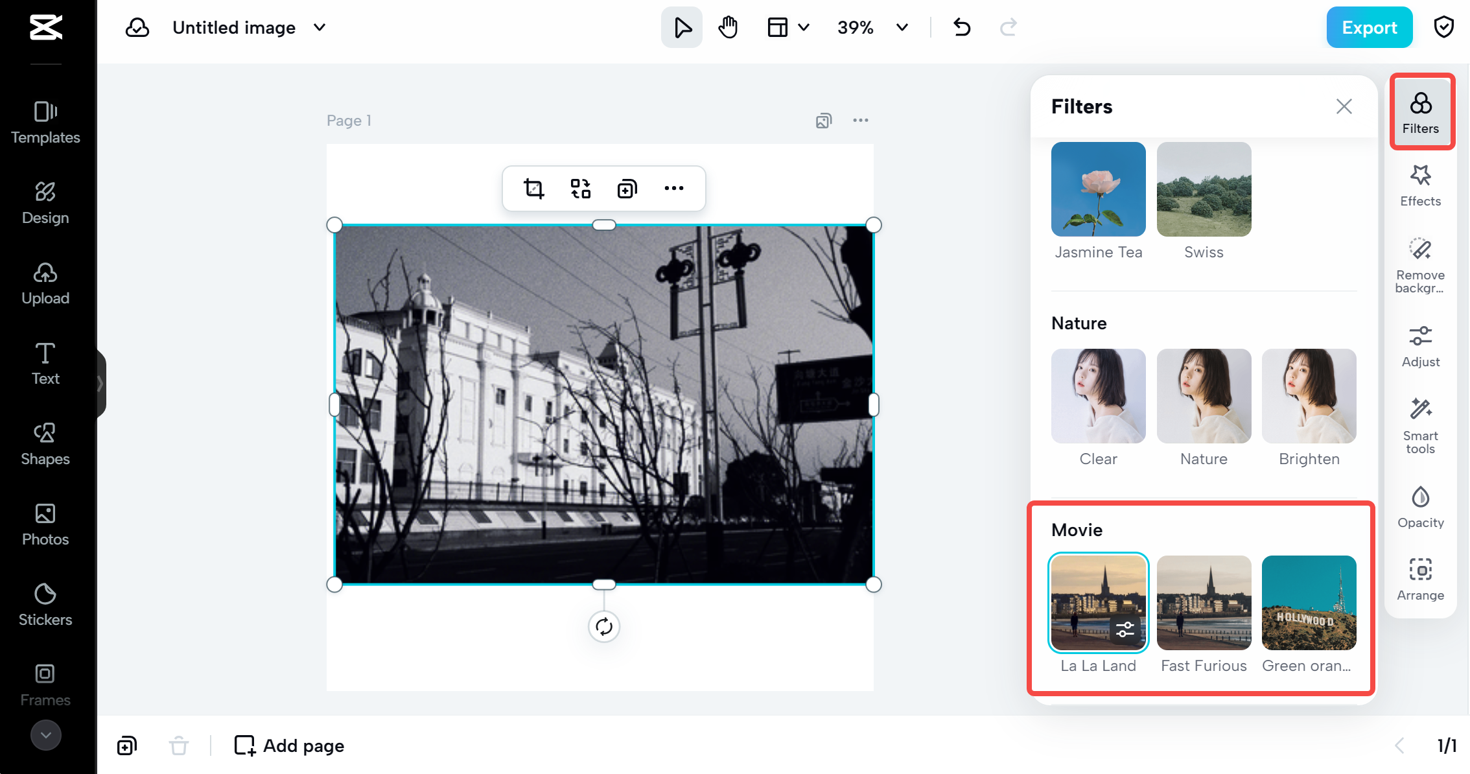This screenshot has width=1470, height=774.
Task: Activate the select pointer tool
Action: pyautogui.click(x=681, y=27)
